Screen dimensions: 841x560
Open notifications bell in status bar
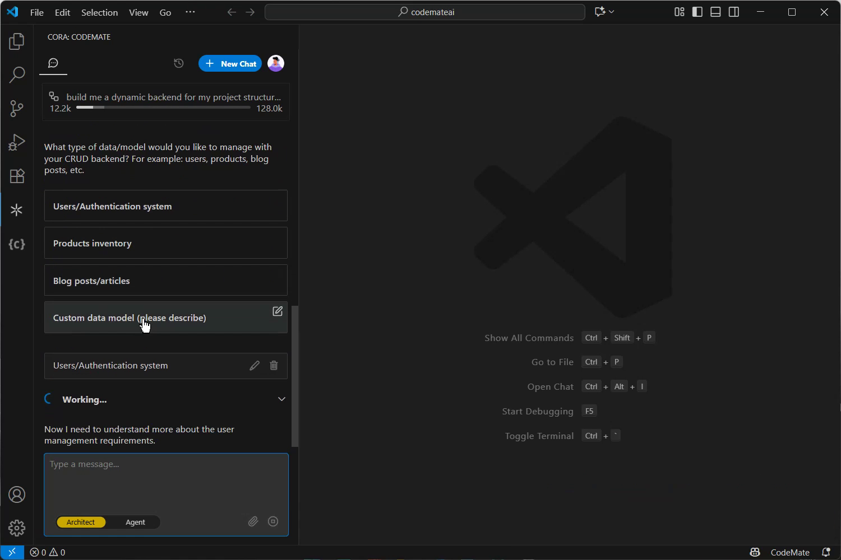tap(825, 552)
